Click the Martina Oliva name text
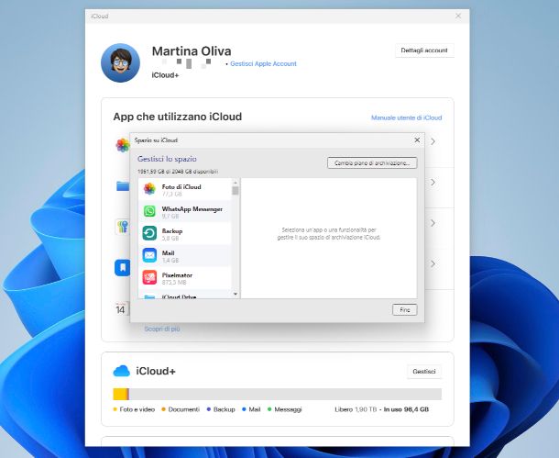This screenshot has width=559, height=458. [x=192, y=51]
